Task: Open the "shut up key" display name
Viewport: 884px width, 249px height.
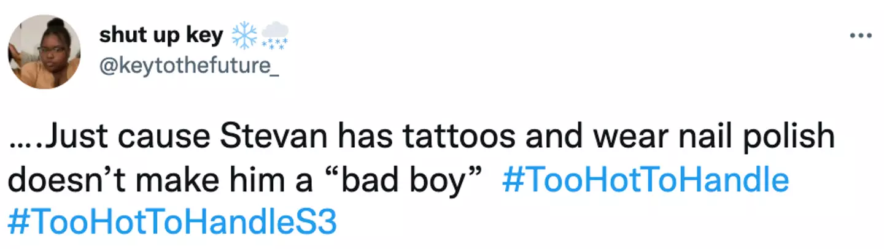Action: point(161,36)
